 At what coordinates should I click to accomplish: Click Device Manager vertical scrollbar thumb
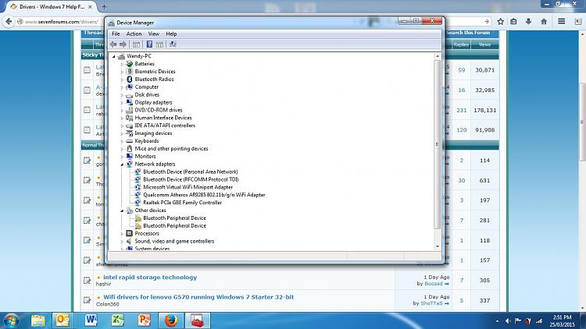tap(437, 144)
